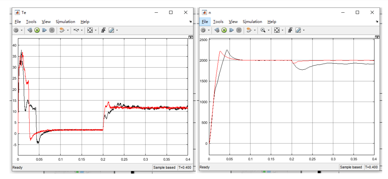Expand scale axes dropdown in n scope
Viewport: 388px width, 179px height.
283,30
